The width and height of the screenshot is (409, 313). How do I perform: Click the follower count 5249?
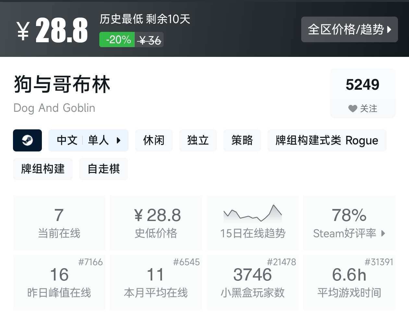pos(363,85)
